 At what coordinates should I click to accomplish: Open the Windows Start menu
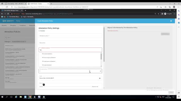[x=2, y=97]
